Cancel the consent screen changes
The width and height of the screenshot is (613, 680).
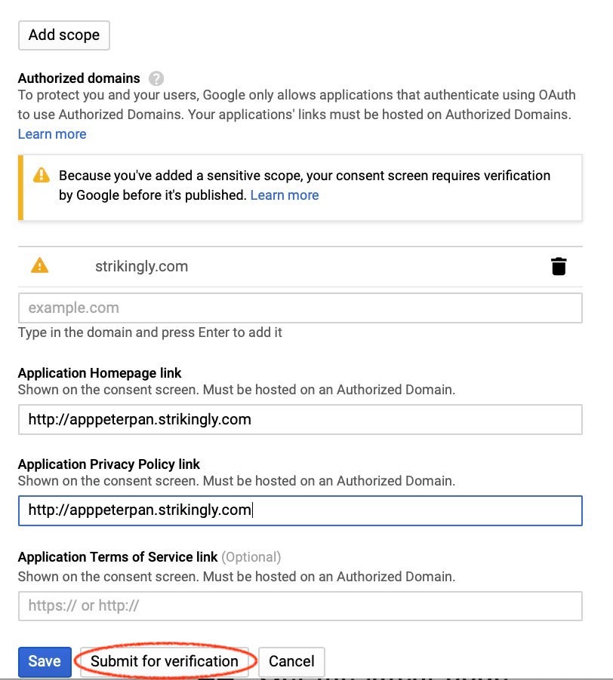291,662
